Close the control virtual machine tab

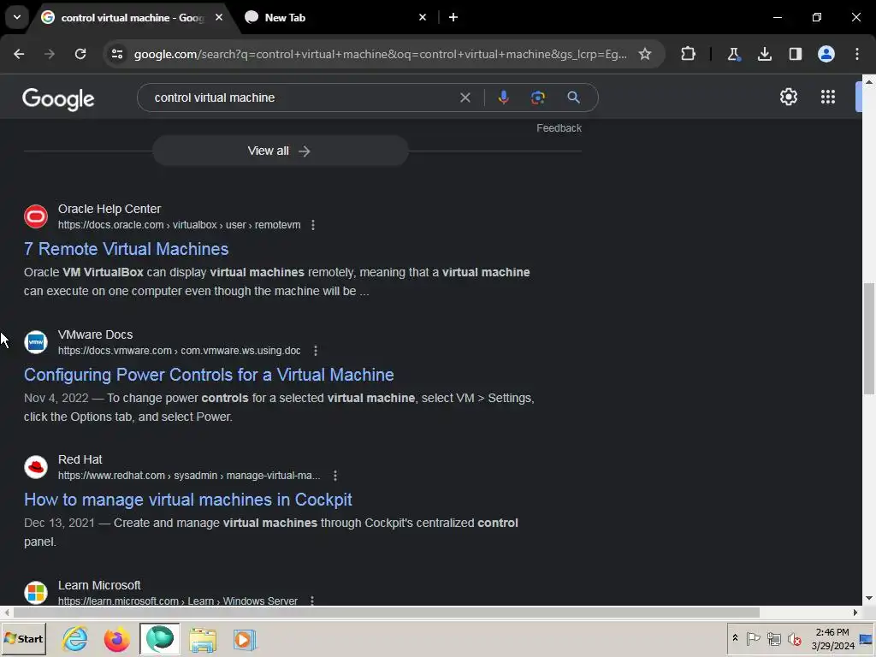(219, 17)
